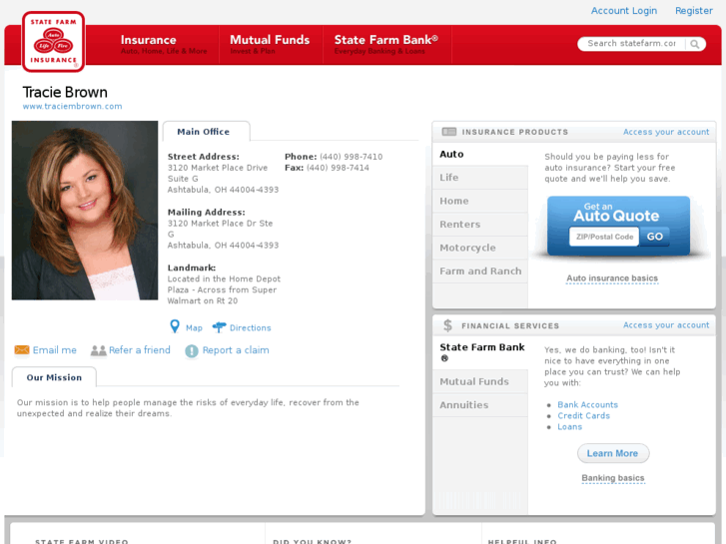This screenshot has height=544, width=726.
Task: Click the Register link
Action: pyautogui.click(x=694, y=11)
